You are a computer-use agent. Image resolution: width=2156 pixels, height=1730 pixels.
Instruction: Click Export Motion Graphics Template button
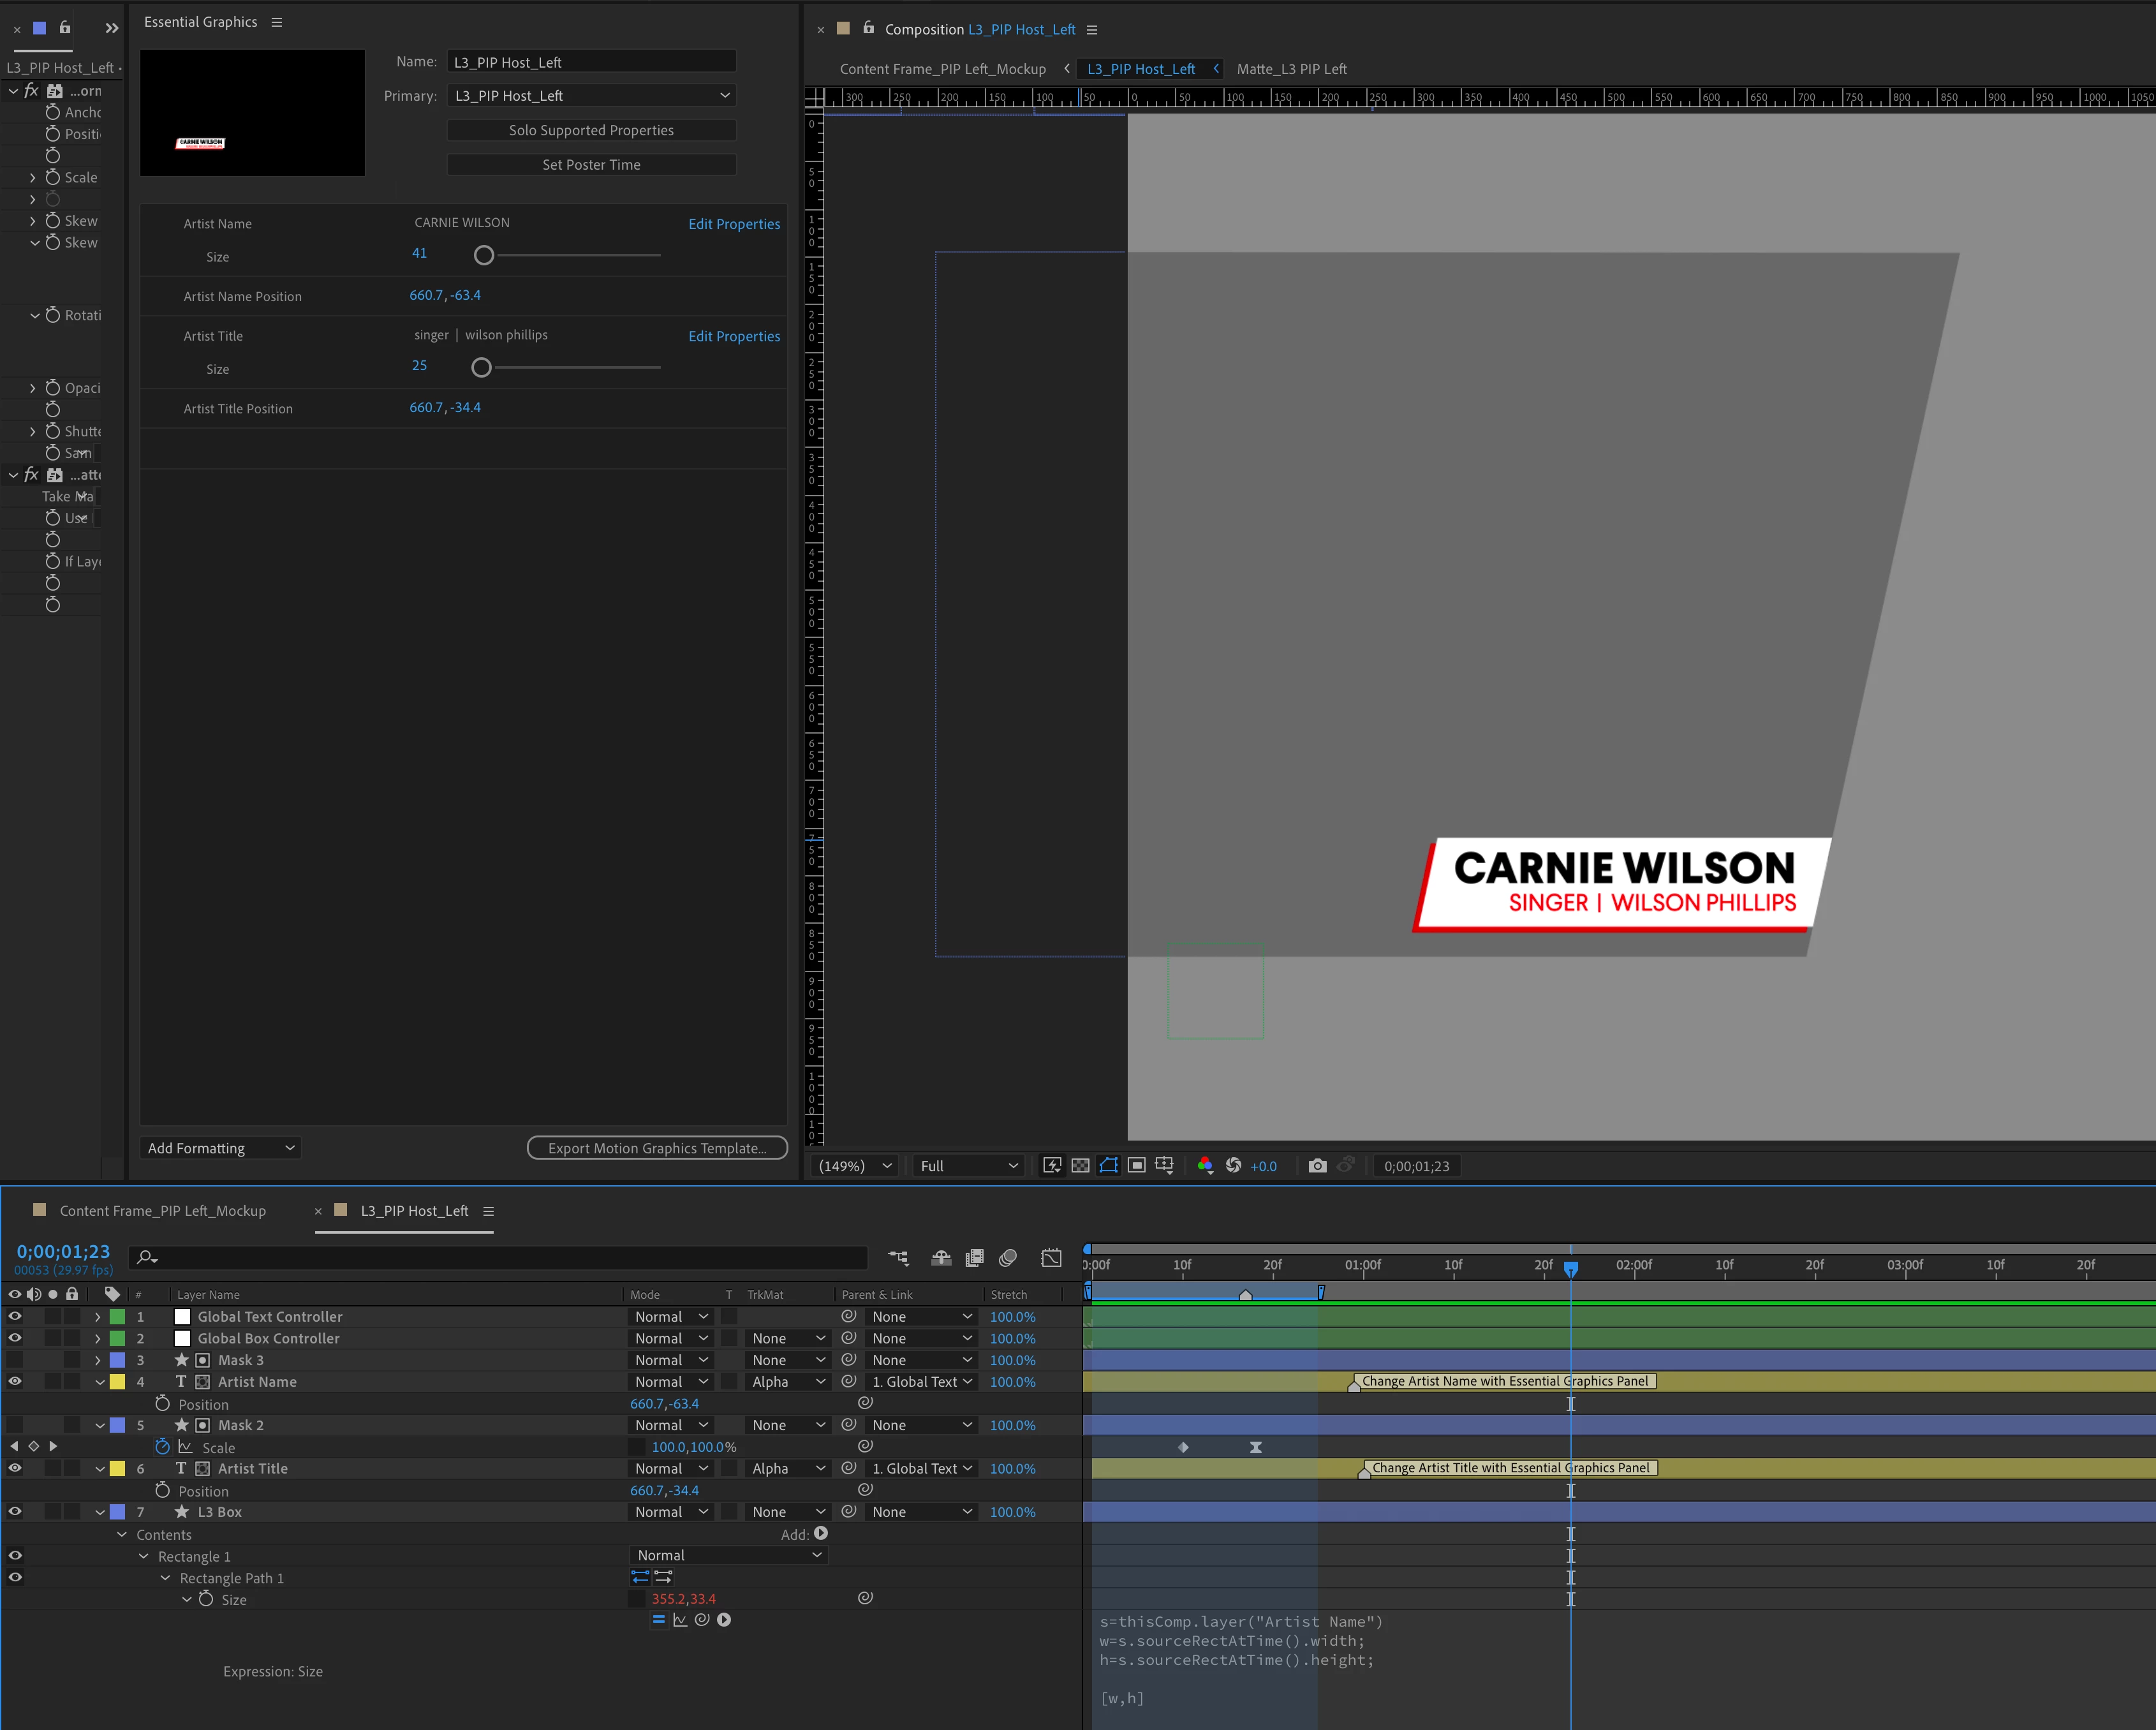point(657,1149)
